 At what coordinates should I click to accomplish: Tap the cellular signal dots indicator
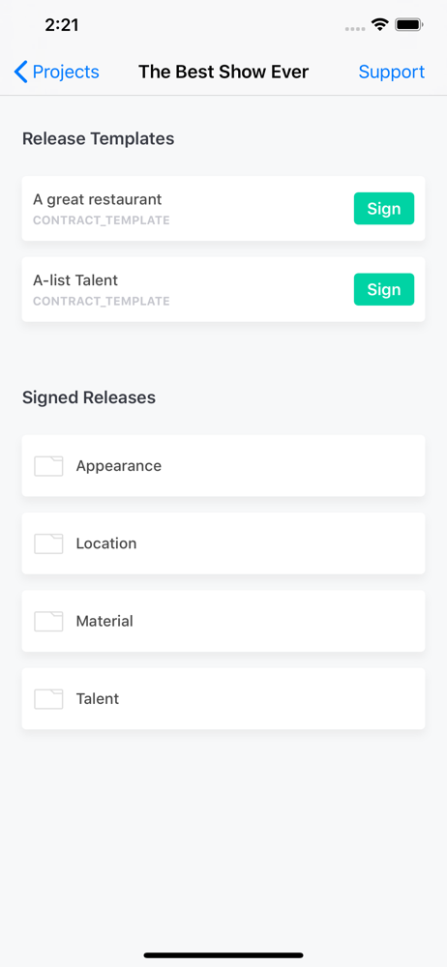(x=355, y=28)
